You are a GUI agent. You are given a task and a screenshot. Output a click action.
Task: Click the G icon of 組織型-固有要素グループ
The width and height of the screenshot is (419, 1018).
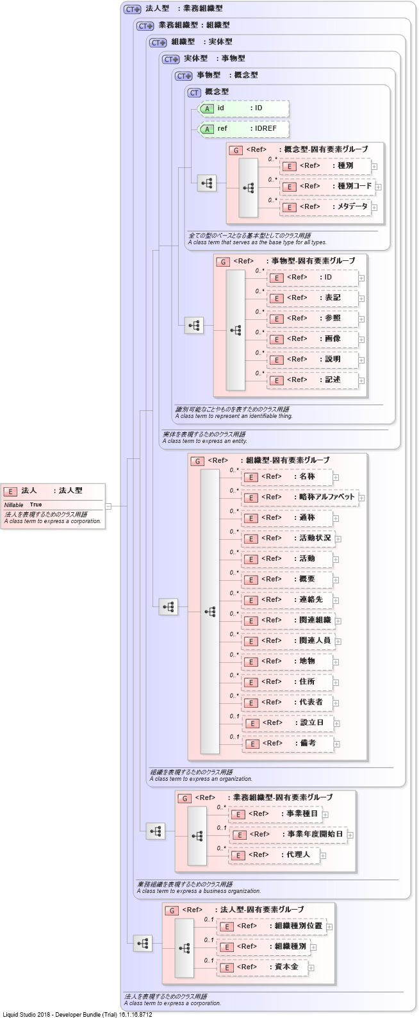(197, 461)
